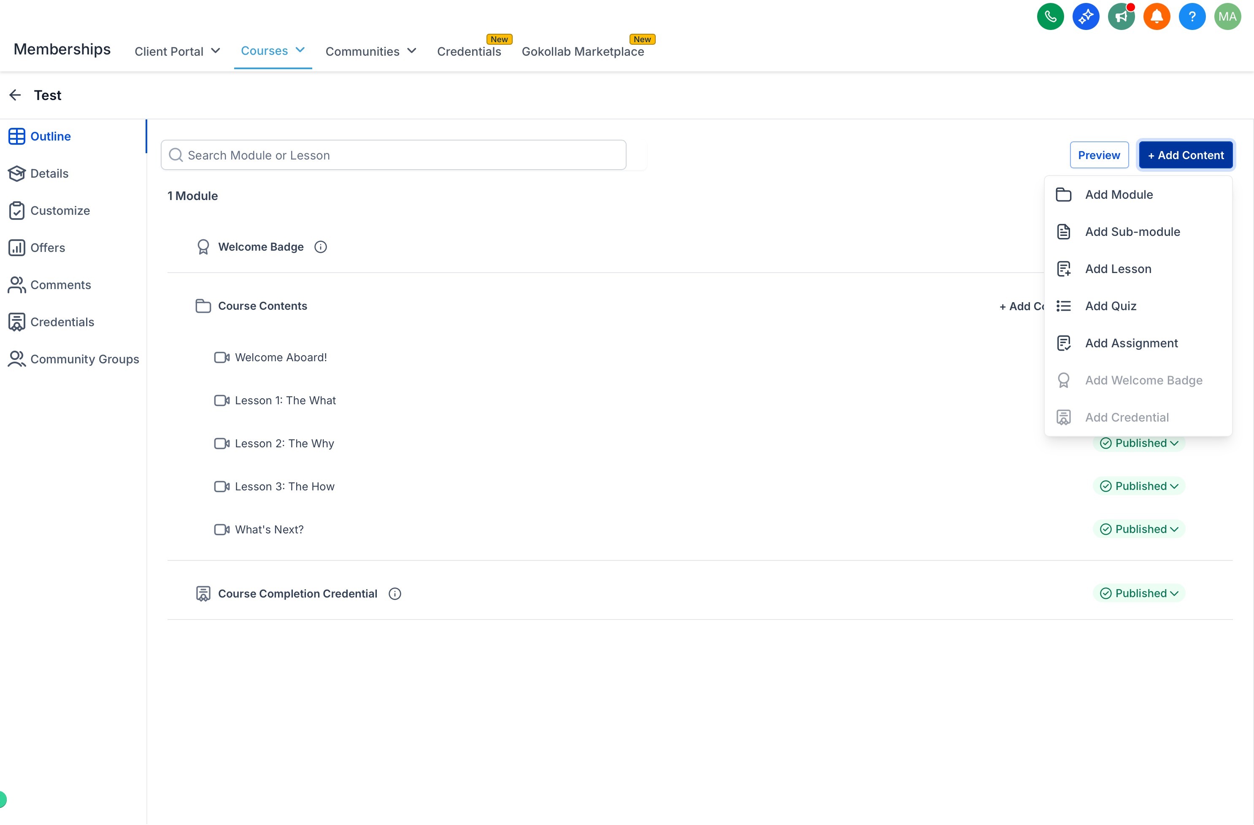
Task: Click the video icon beside Welcome Aboard!
Action: click(222, 358)
